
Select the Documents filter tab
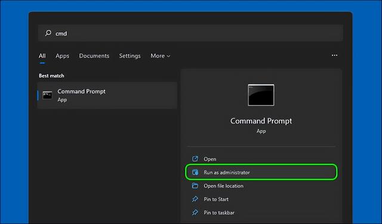click(x=94, y=56)
